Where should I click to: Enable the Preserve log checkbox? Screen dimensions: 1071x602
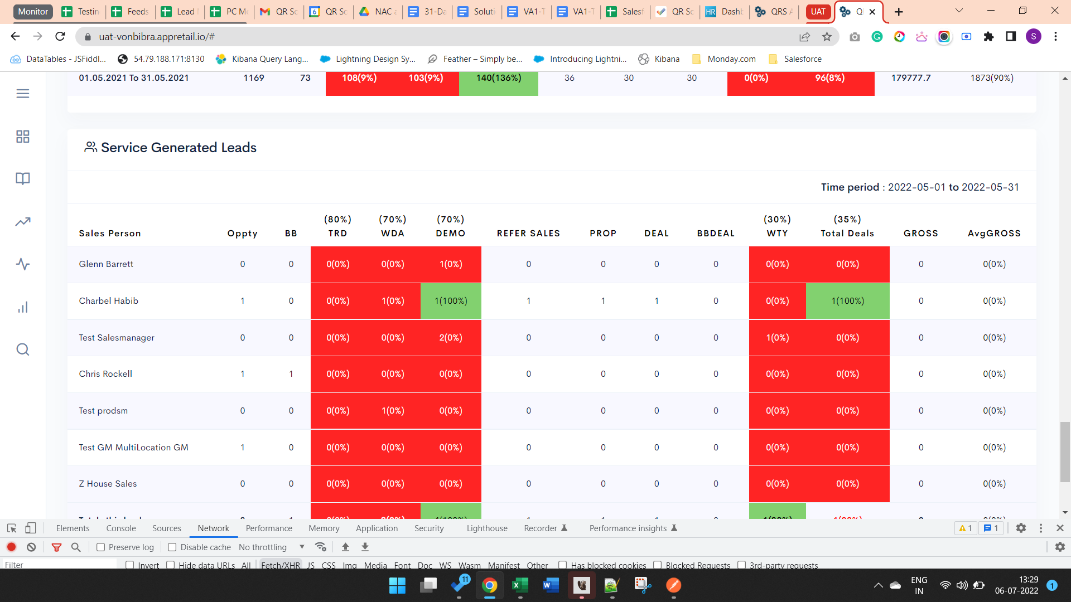tap(101, 547)
